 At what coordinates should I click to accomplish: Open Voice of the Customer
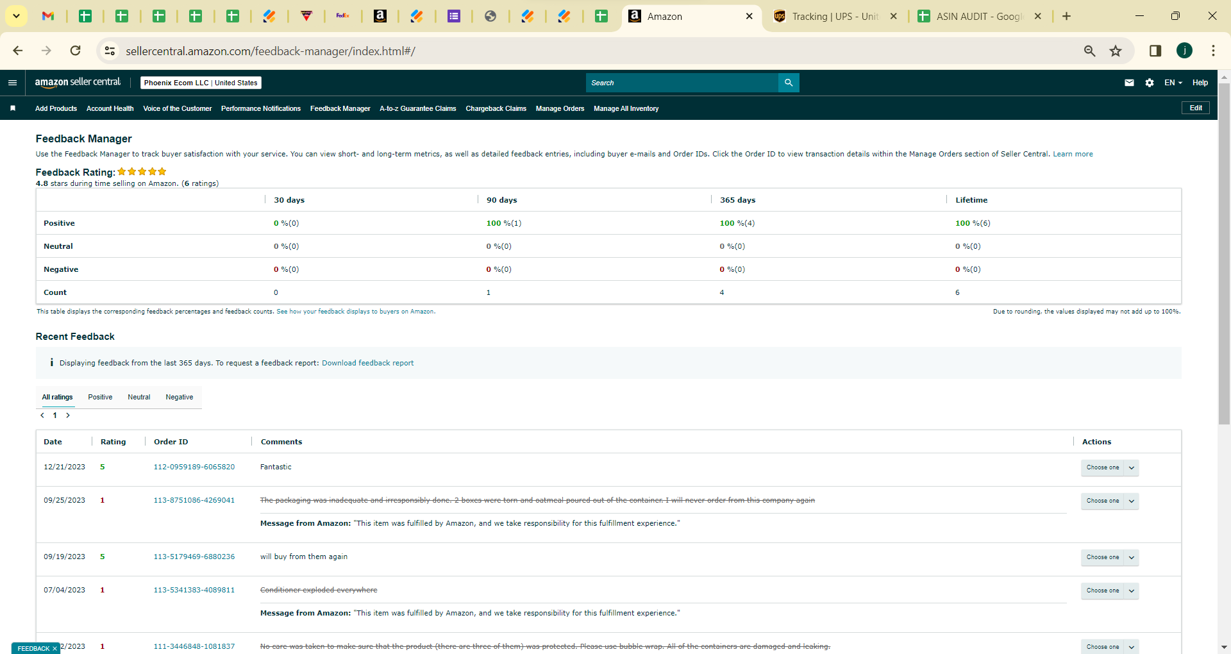[x=178, y=108]
